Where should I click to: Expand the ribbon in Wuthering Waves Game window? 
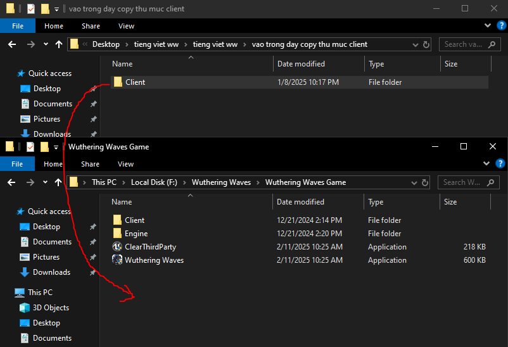pyautogui.click(x=486, y=163)
